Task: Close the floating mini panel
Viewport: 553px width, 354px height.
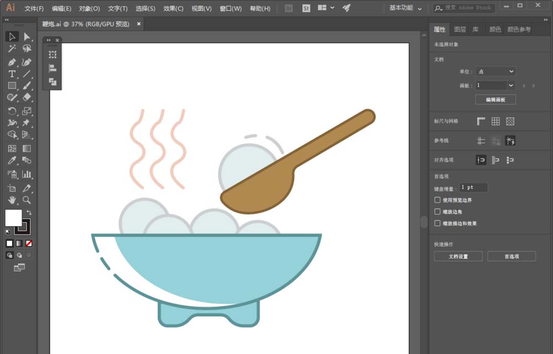Action: [x=57, y=40]
